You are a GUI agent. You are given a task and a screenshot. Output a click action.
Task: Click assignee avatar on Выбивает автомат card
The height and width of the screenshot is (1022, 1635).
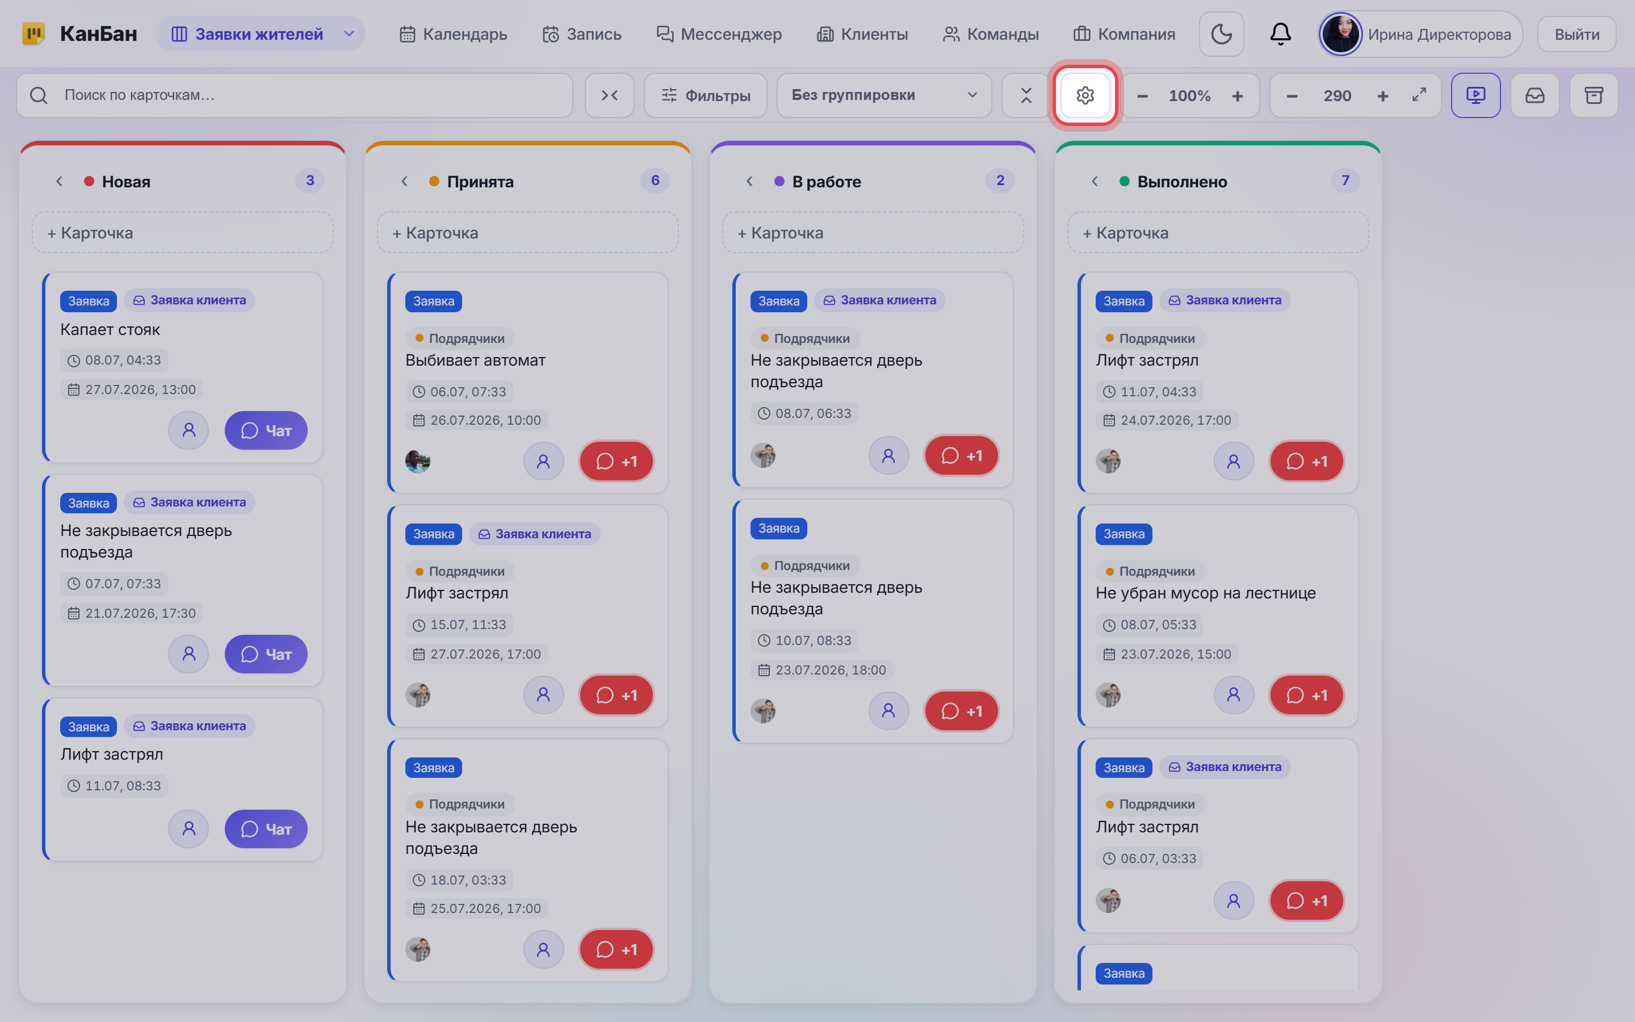tap(417, 462)
